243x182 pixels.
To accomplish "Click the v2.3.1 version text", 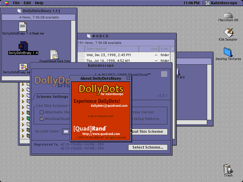I will 162,96.
